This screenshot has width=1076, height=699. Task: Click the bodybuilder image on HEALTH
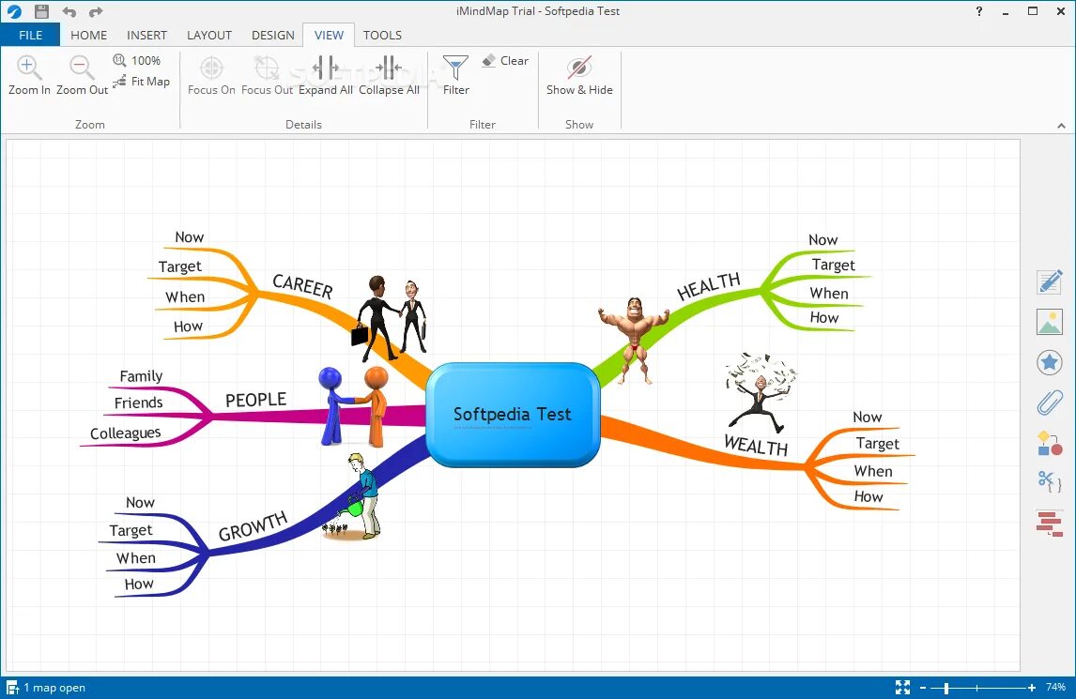tap(634, 340)
